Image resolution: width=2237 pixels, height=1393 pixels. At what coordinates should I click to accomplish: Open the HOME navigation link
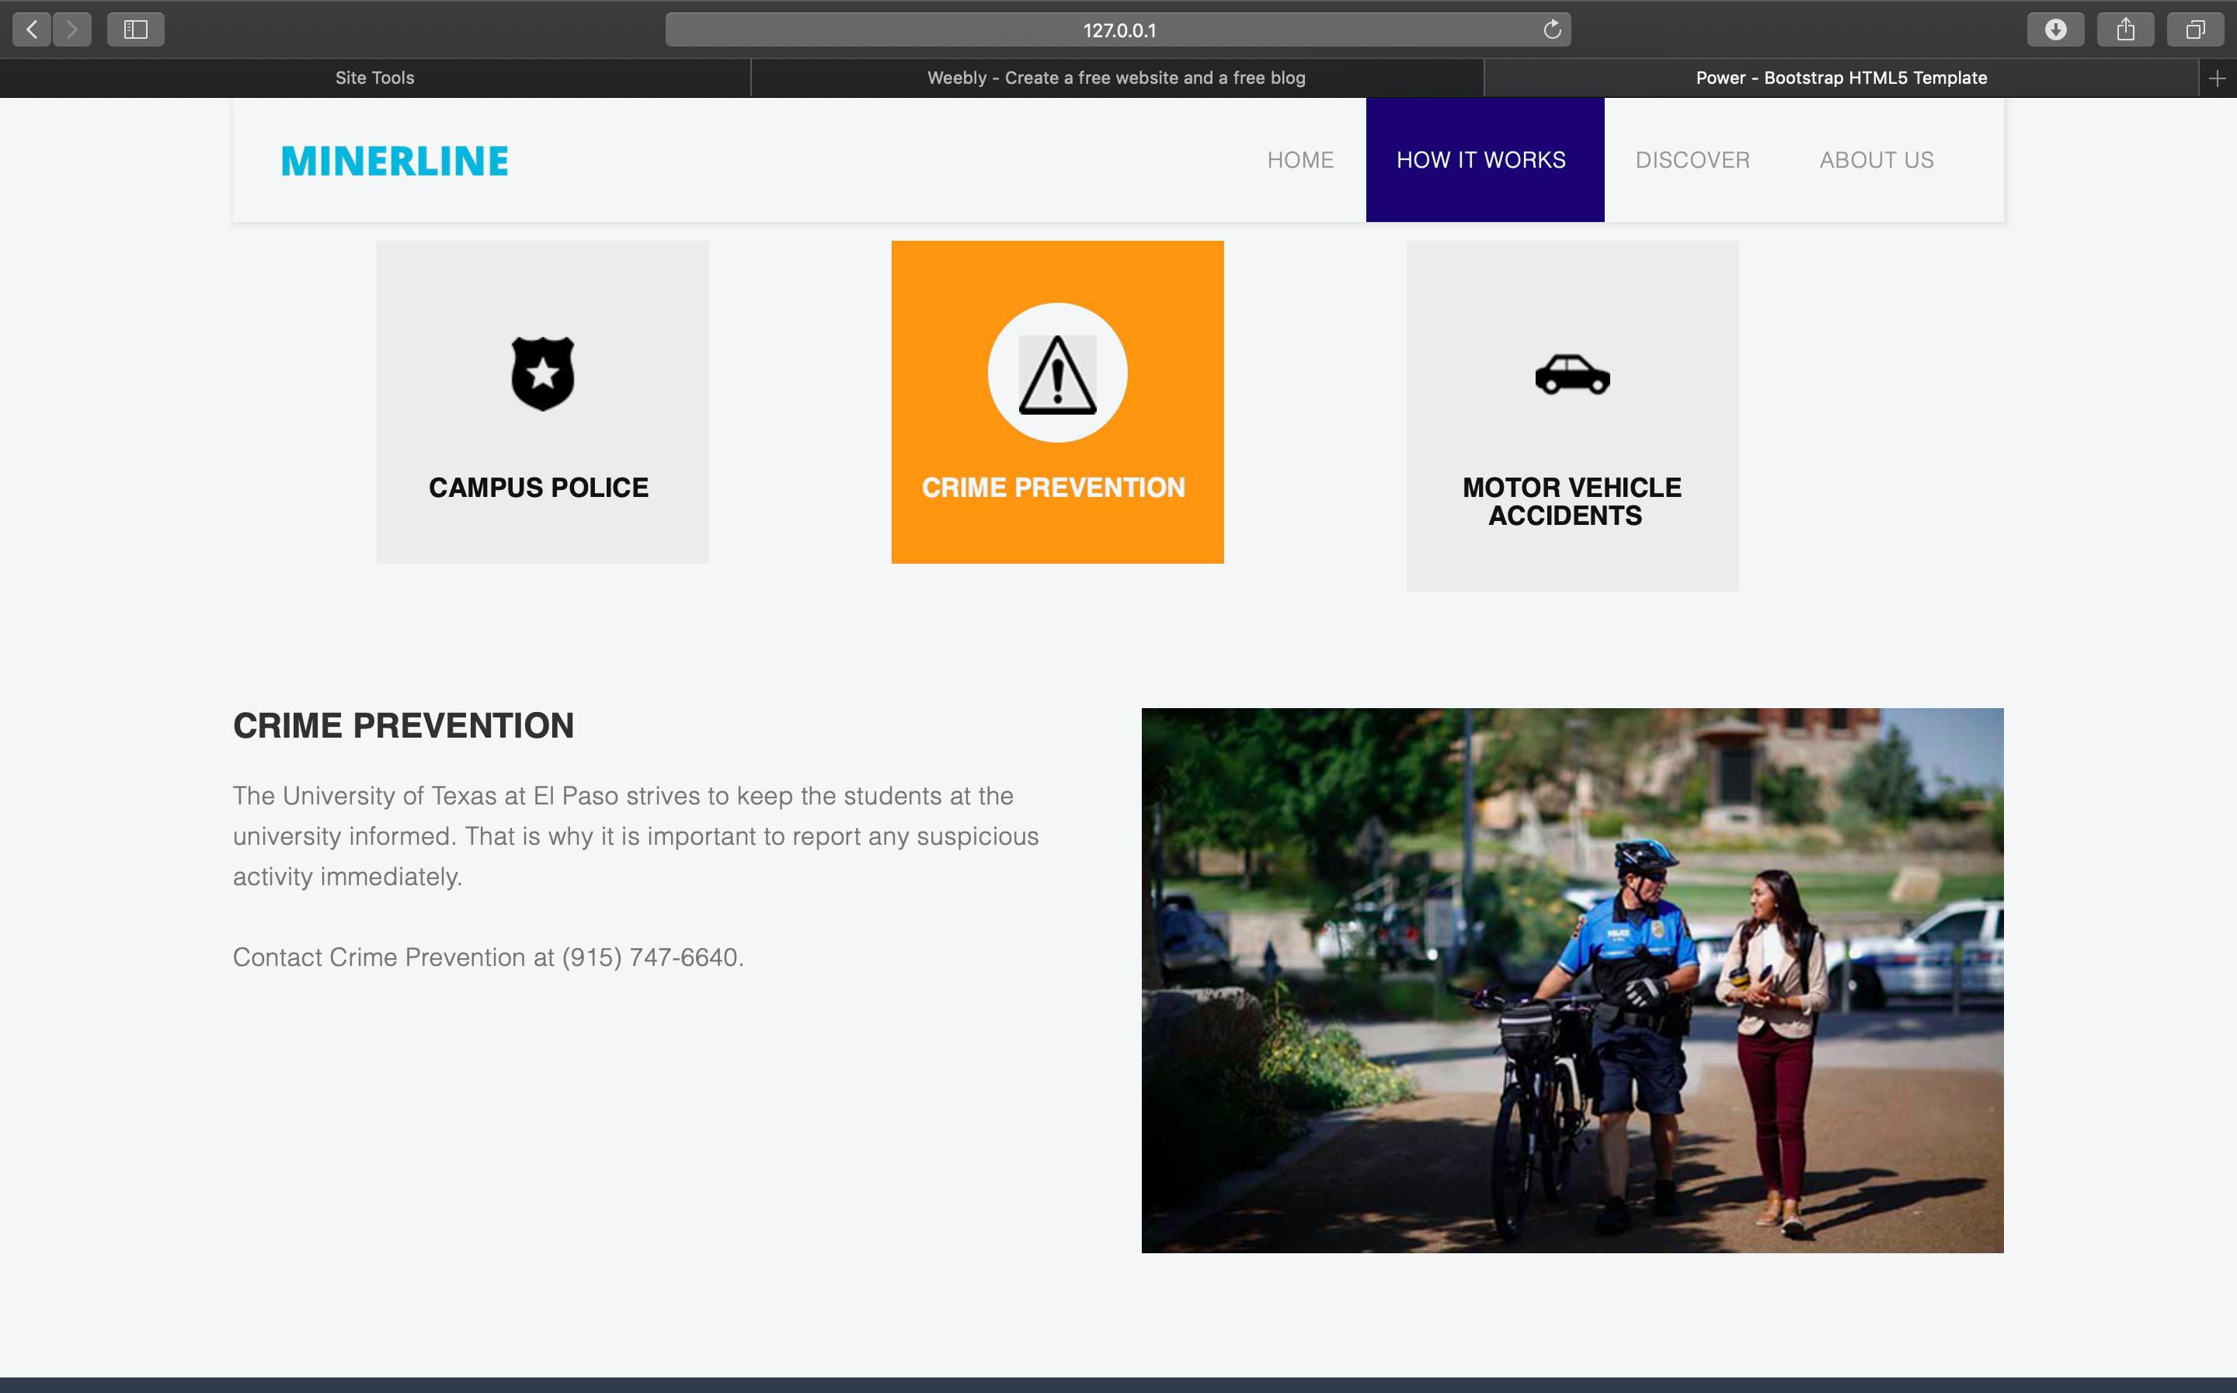coord(1300,160)
